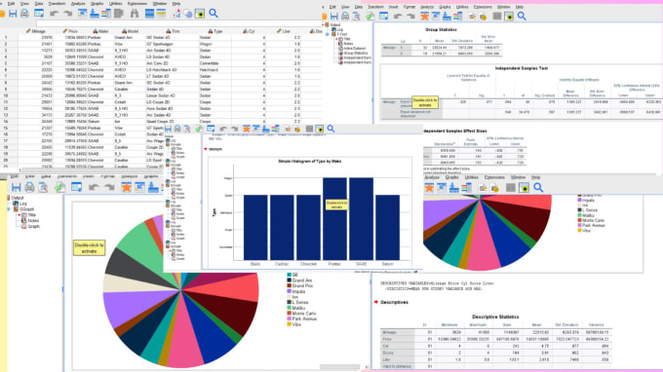Click the Descriptives heading in output
Image resolution: width=663 pixels, height=372 pixels.
[394, 302]
